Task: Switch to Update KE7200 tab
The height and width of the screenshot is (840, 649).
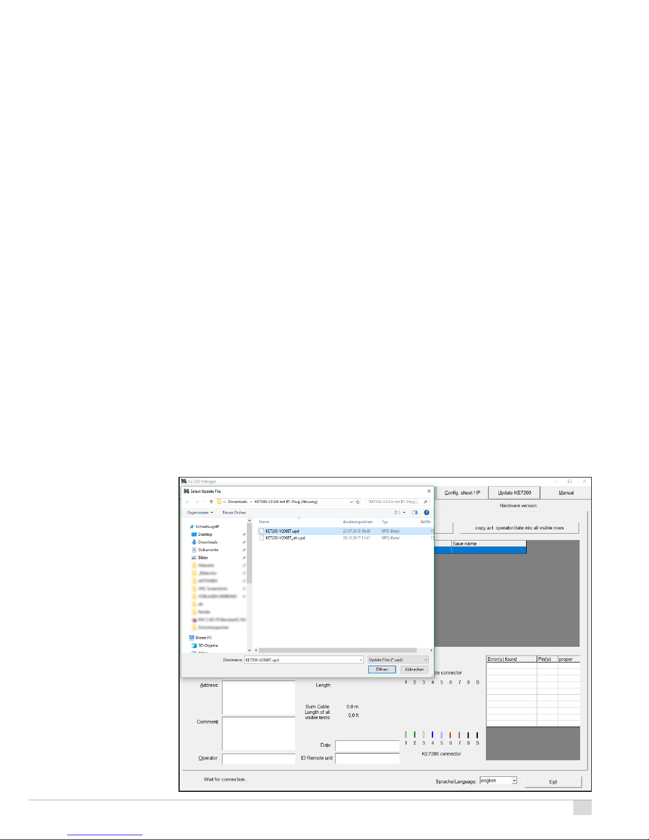Action: point(514,493)
